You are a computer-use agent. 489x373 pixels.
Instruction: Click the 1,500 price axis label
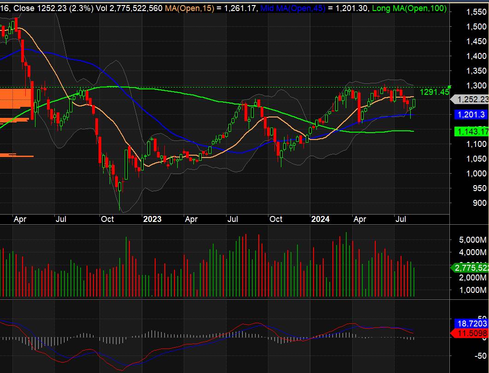pyautogui.click(x=476, y=27)
